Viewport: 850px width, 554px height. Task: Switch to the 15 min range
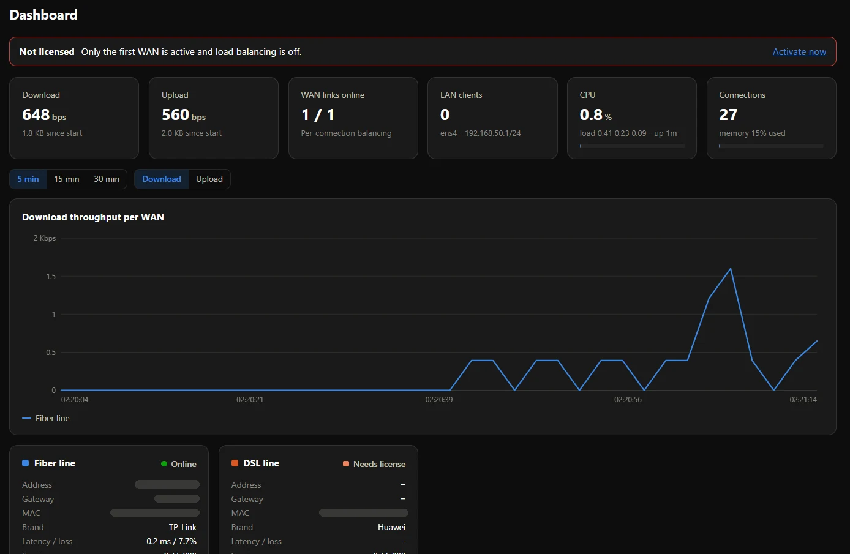point(67,179)
